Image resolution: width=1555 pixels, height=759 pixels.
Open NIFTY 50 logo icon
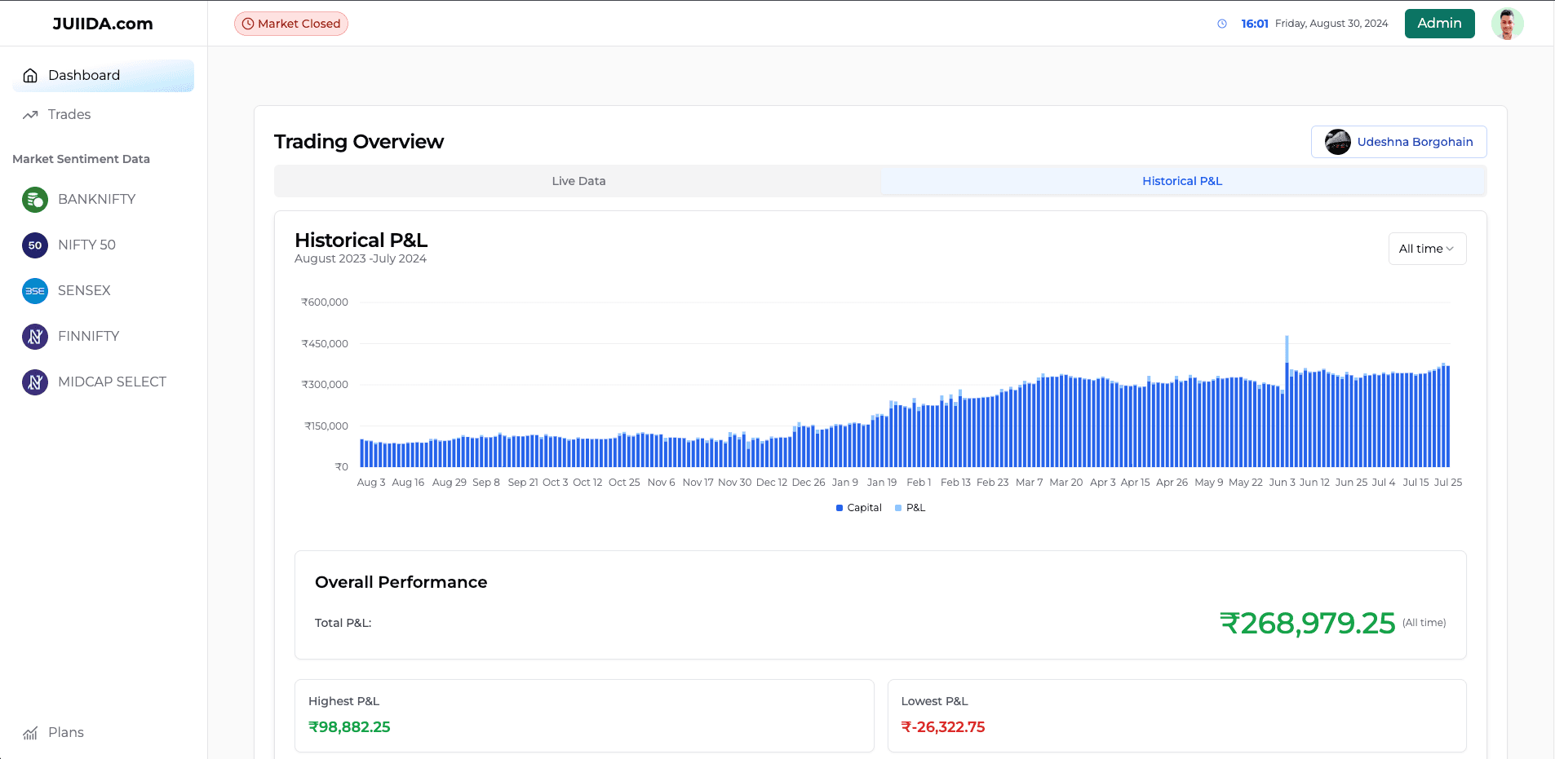tap(35, 245)
